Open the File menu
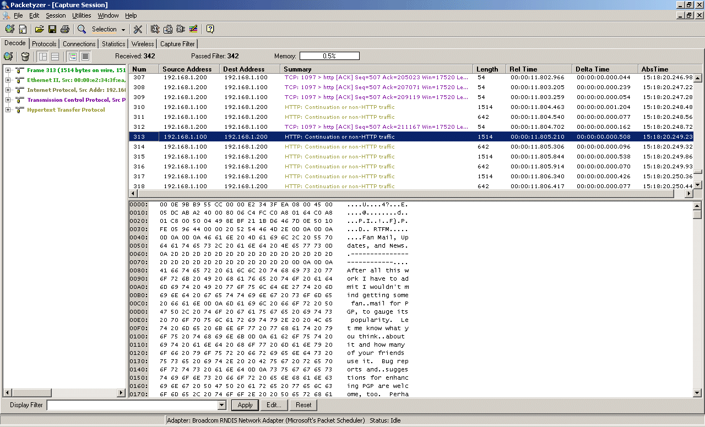This screenshot has width=705, height=427. (x=18, y=15)
